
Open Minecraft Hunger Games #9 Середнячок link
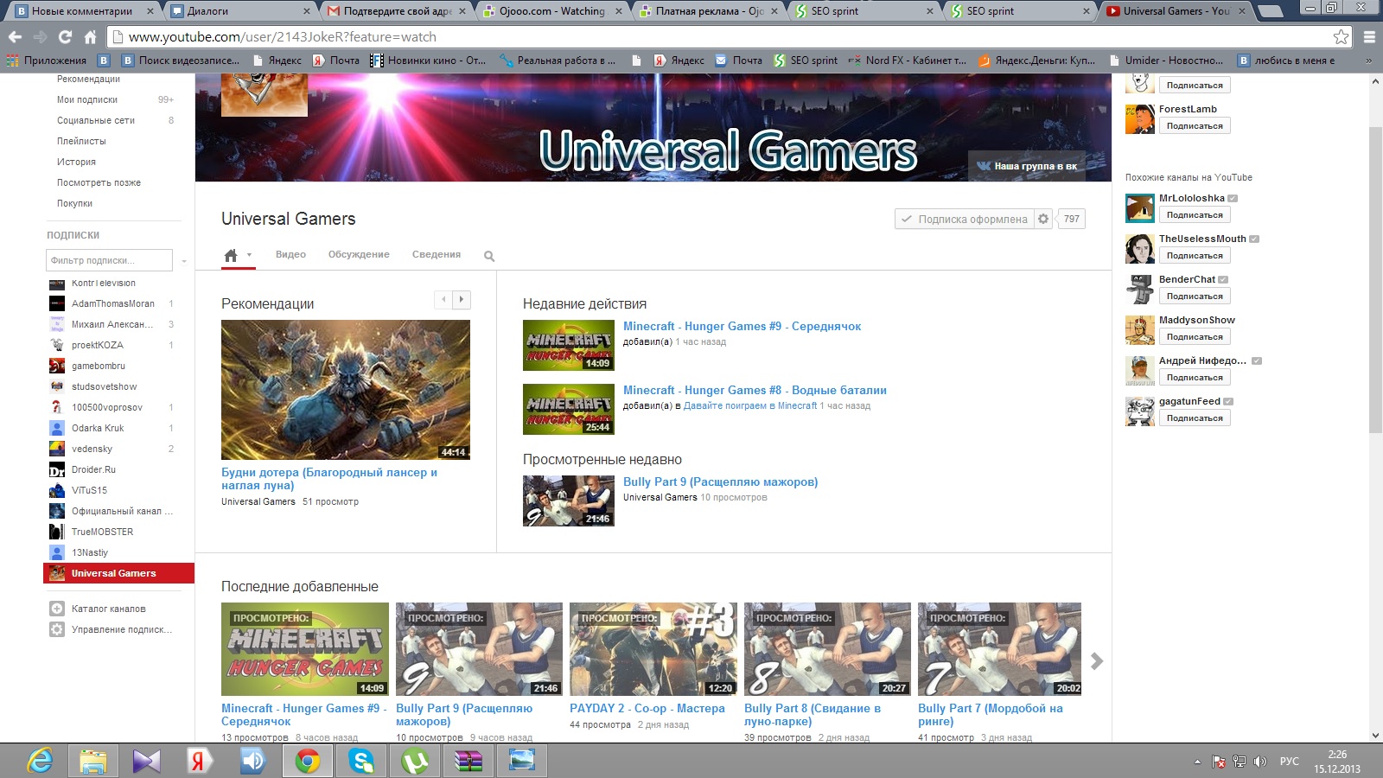(742, 326)
